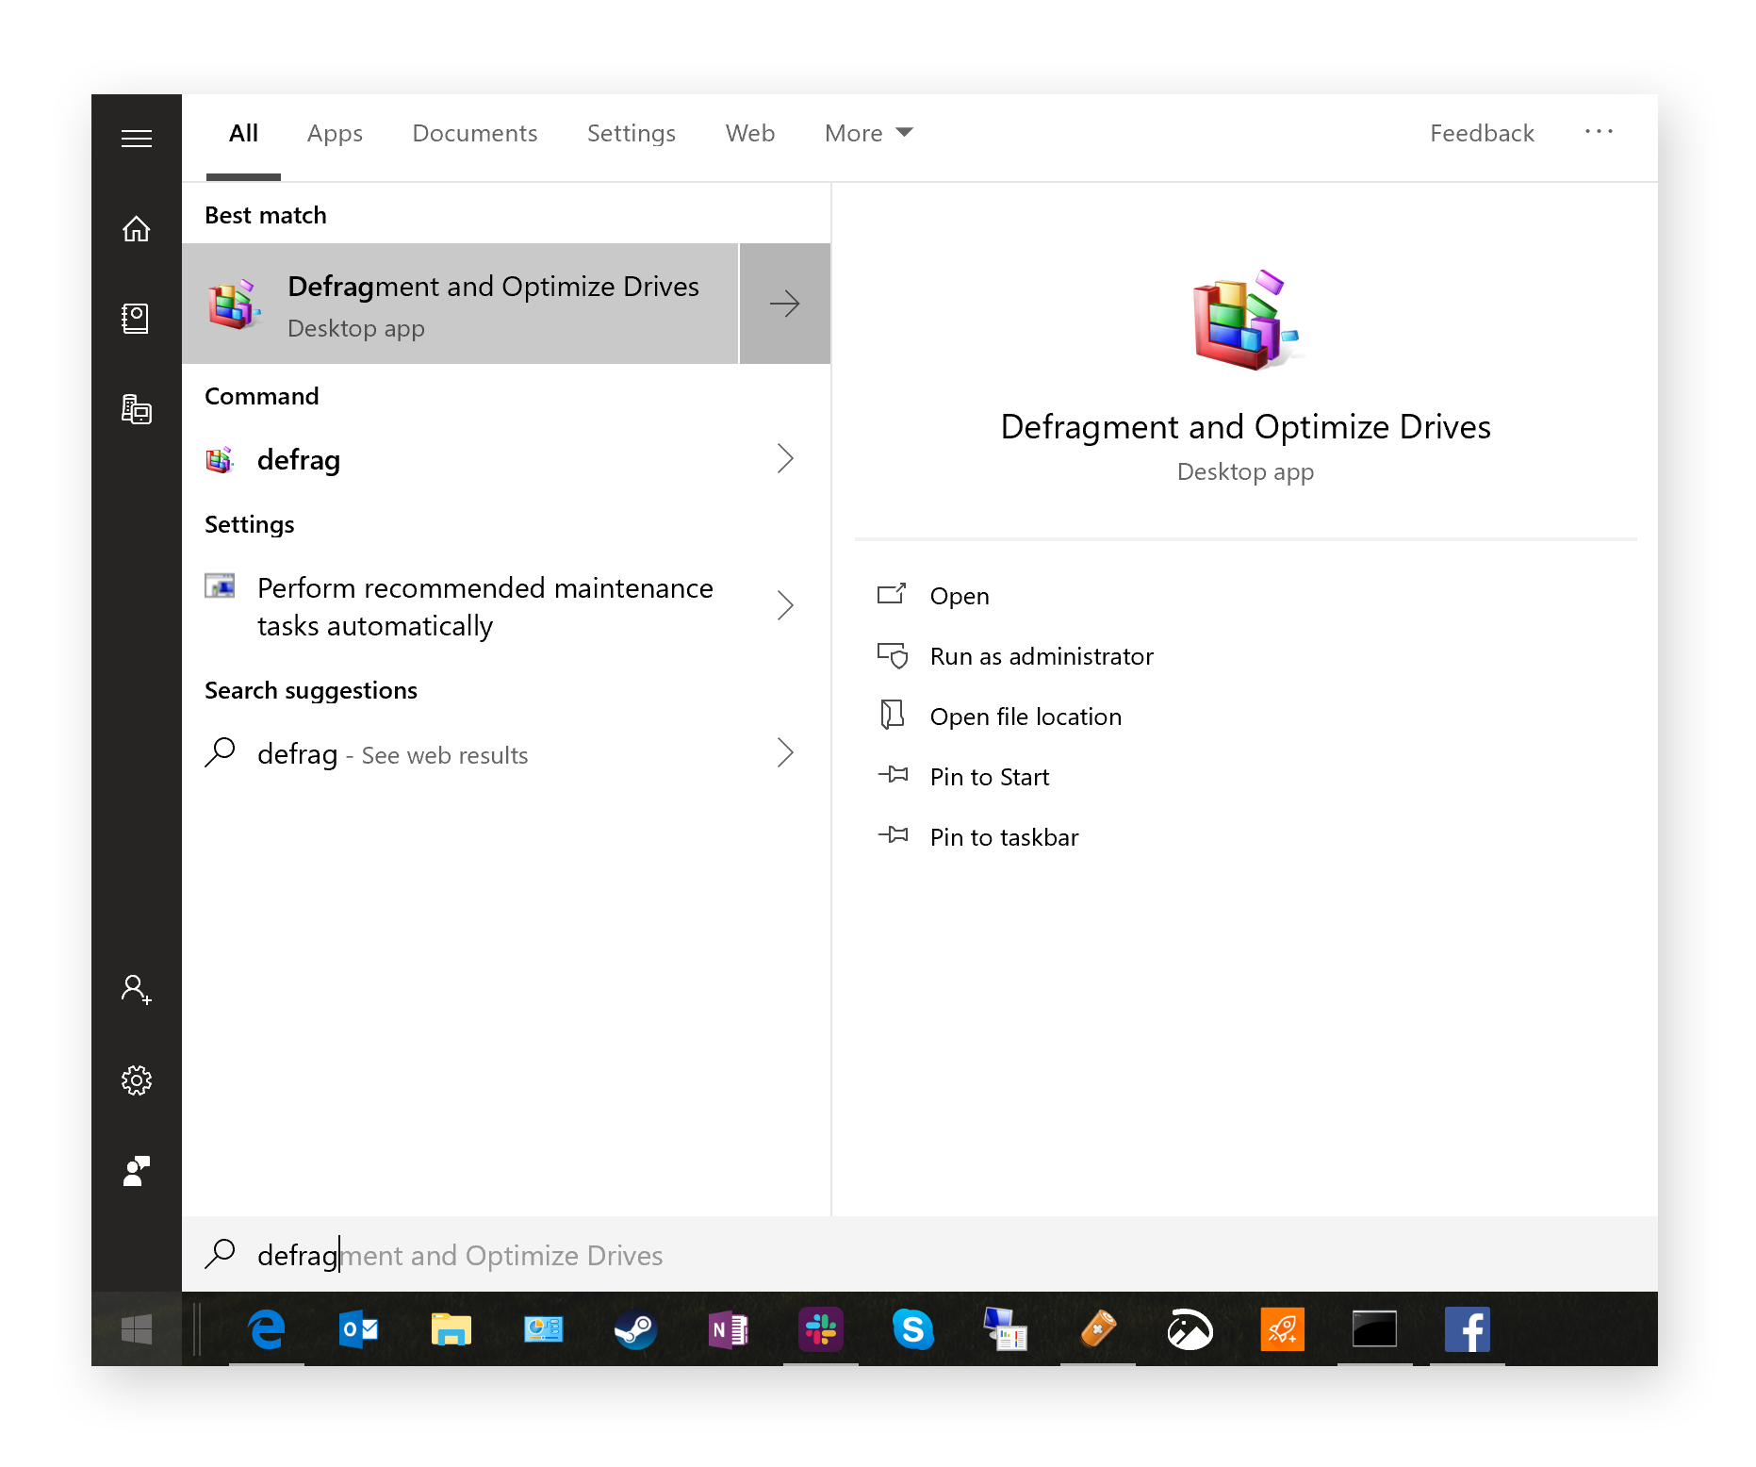Open Facebook from the taskbar

coord(1468,1329)
